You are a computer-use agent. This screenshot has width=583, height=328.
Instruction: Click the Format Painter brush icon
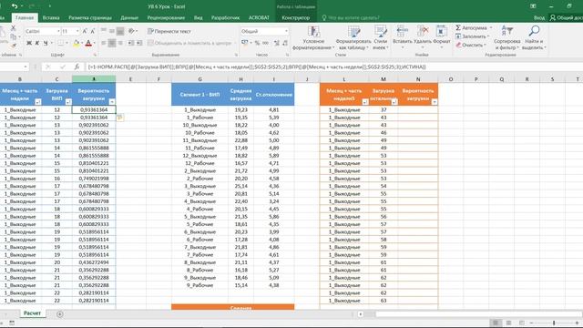(x=14, y=46)
